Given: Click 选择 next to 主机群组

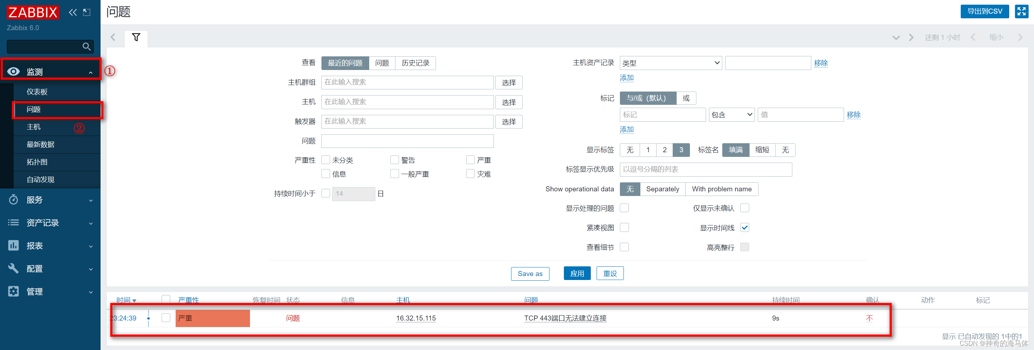Looking at the screenshot, I should pos(509,83).
